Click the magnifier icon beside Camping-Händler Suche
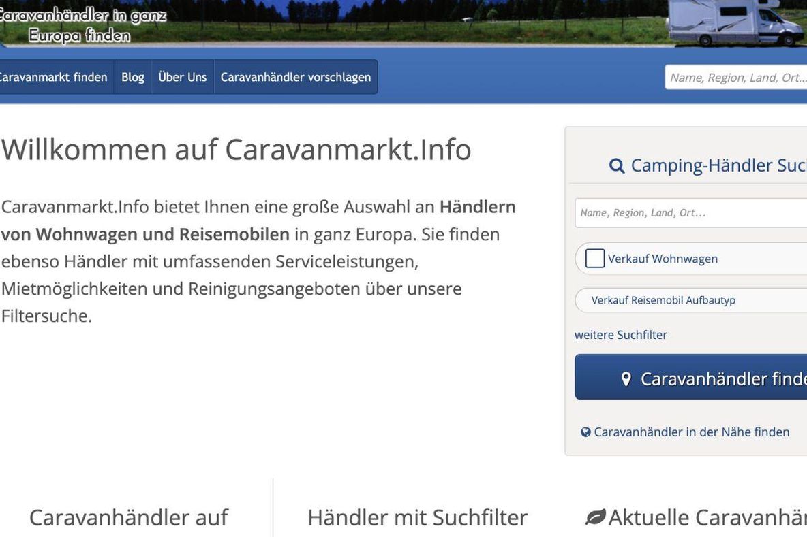 coord(616,166)
